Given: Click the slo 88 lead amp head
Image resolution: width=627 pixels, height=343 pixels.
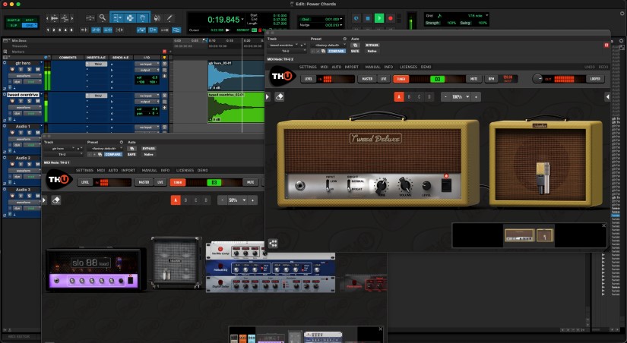Looking at the screenshot, I should pos(94,270).
